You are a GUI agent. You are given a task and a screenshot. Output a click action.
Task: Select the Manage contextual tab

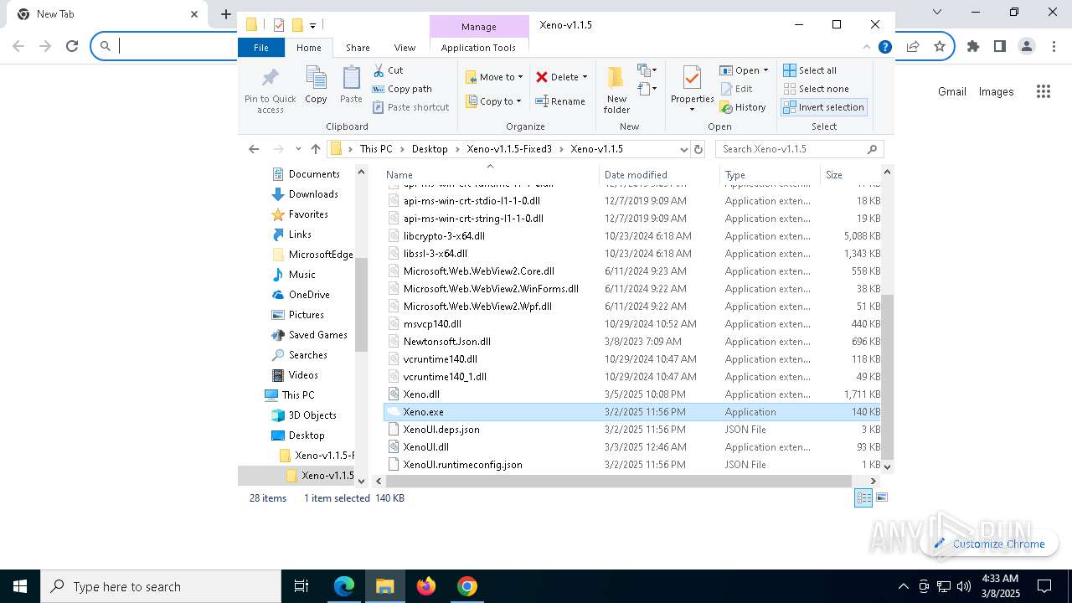pyautogui.click(x=479, y=27)
